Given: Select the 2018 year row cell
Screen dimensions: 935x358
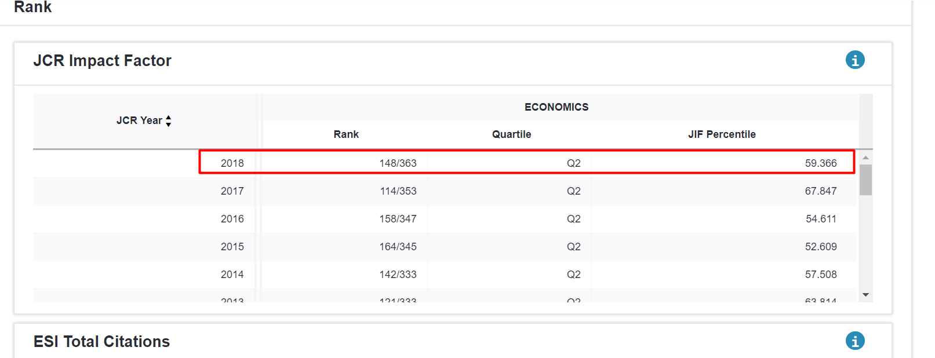Looking at the screenshot, I should tap(232, 163).
